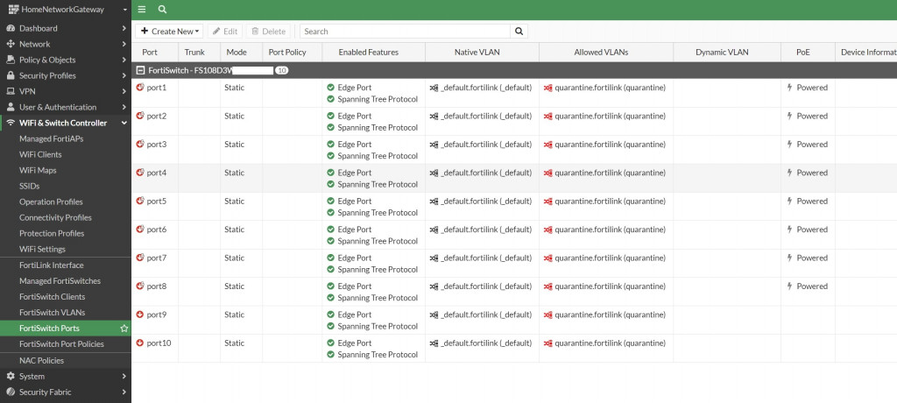The height and width of the screenshot is (403, 897).
Task: Click the search magnifier button beside Search field
Action: [519, 32]
